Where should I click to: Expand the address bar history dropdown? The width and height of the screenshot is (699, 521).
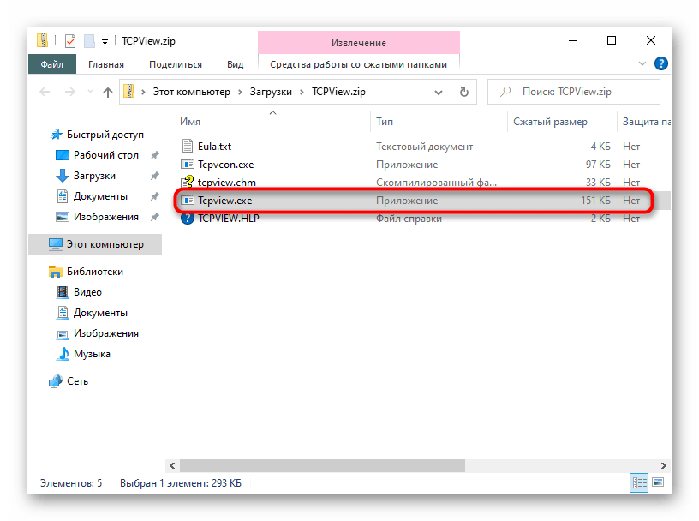pyautogui.click(x=439, y=92)
